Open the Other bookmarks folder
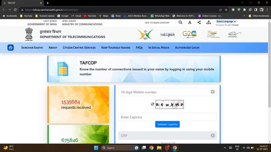Screen dimensions: 271x152 click(259, 16)
